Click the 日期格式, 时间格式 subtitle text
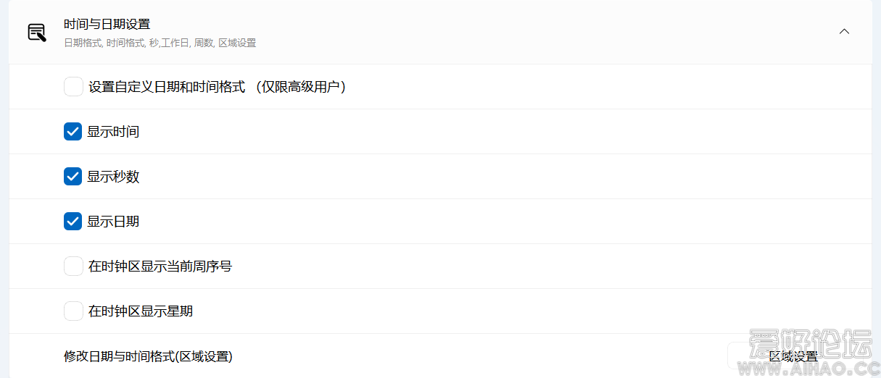 tap(160, 43)
